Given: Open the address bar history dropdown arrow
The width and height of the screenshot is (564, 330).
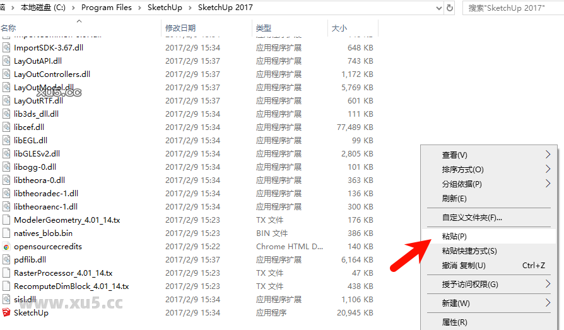Looking at the screenshot, I should point(438,8).
